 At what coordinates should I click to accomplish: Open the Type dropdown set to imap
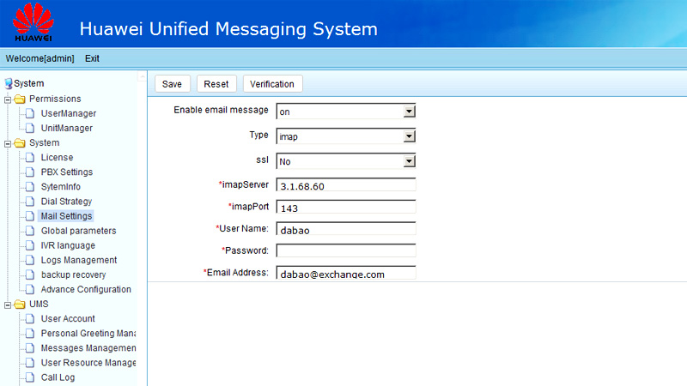click(409, 136)
